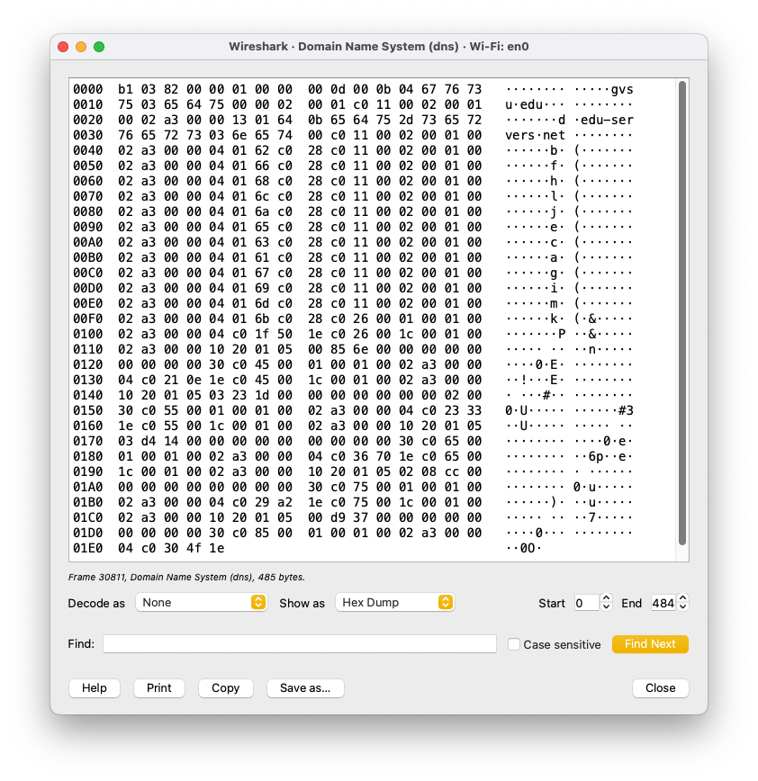Click the ASCII text 'u·edu'
Viewport: 758px width, 781px height.
pos(524,104)
